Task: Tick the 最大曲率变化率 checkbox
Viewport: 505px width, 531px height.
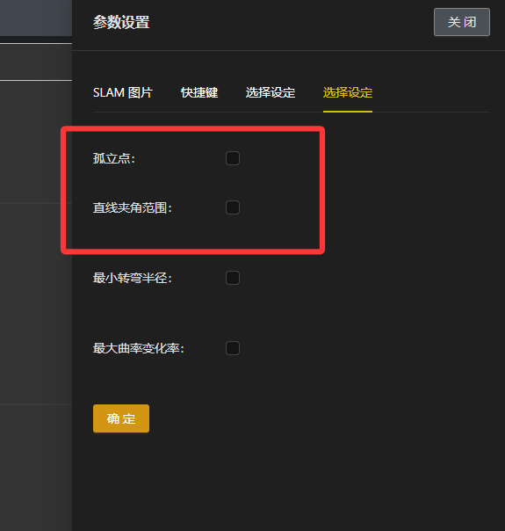Action: coord(233,348)
